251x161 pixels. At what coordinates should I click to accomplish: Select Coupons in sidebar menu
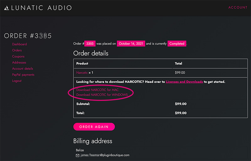[x=18, y=56]
